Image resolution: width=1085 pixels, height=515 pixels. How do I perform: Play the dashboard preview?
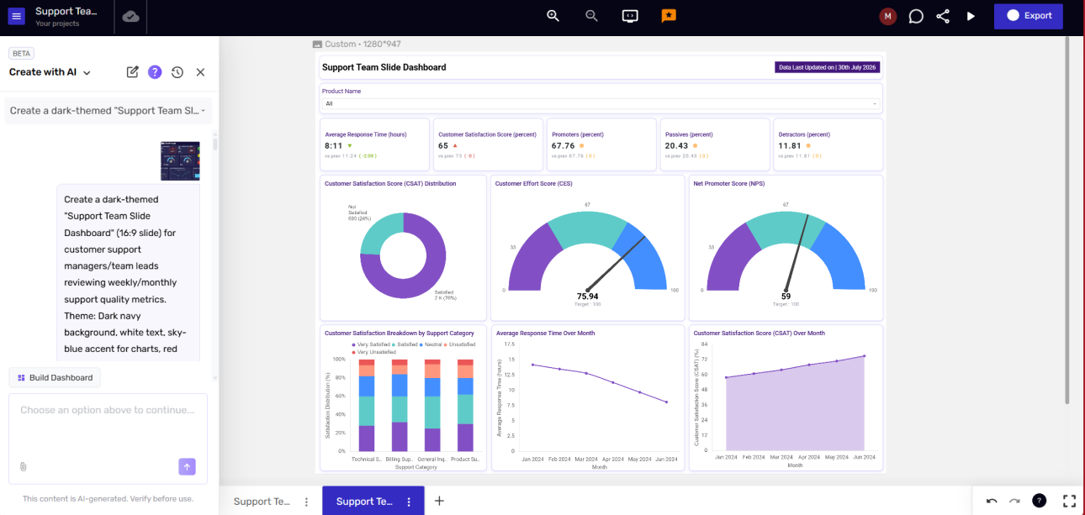(x=971, y=16)
